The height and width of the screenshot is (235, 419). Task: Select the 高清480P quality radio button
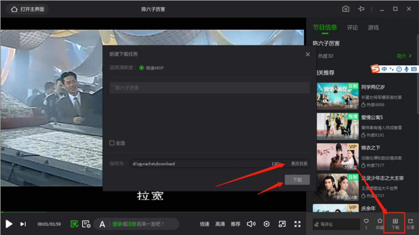(x=141, y=68)
